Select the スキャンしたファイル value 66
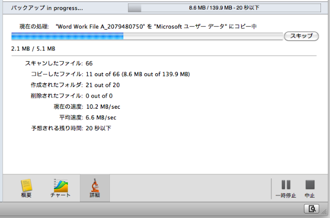The width and height of the screenshot is (330, 218). (x=89, y=64)
